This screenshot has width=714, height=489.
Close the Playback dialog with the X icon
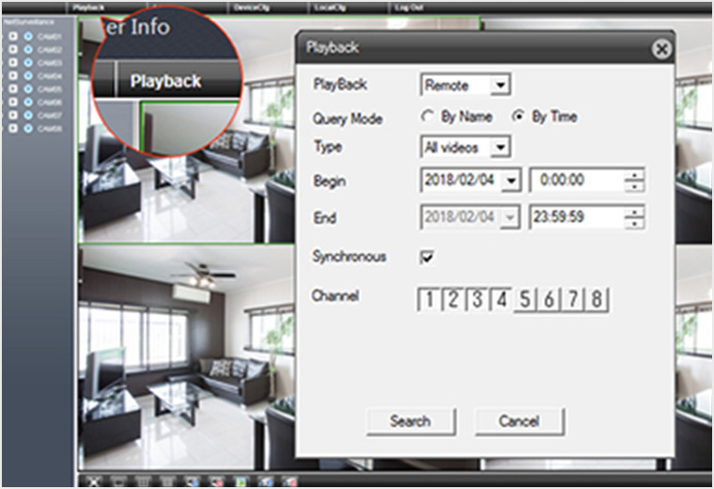pyautogui.click(x=661, y=50)
